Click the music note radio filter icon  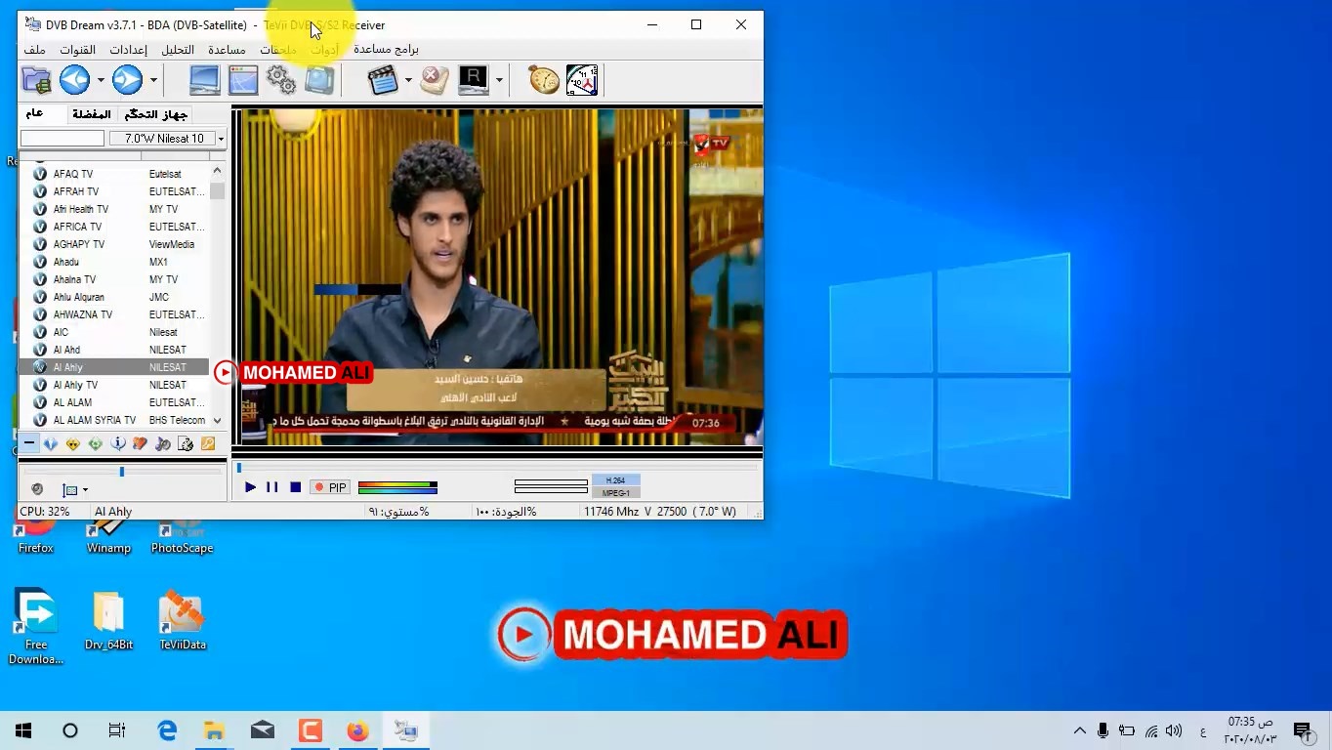(163, 444)
